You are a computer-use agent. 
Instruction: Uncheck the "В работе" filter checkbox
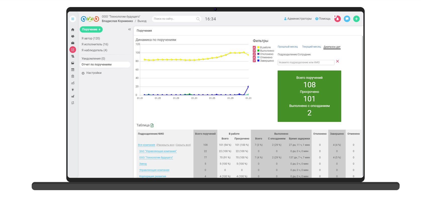(x=254, y=47)
